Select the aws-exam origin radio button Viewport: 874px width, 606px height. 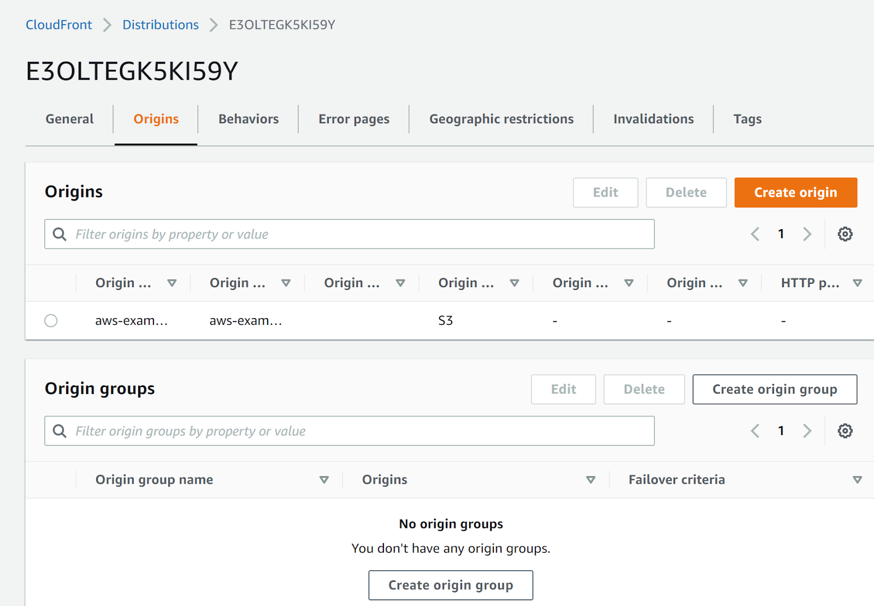tap(51, 320)
